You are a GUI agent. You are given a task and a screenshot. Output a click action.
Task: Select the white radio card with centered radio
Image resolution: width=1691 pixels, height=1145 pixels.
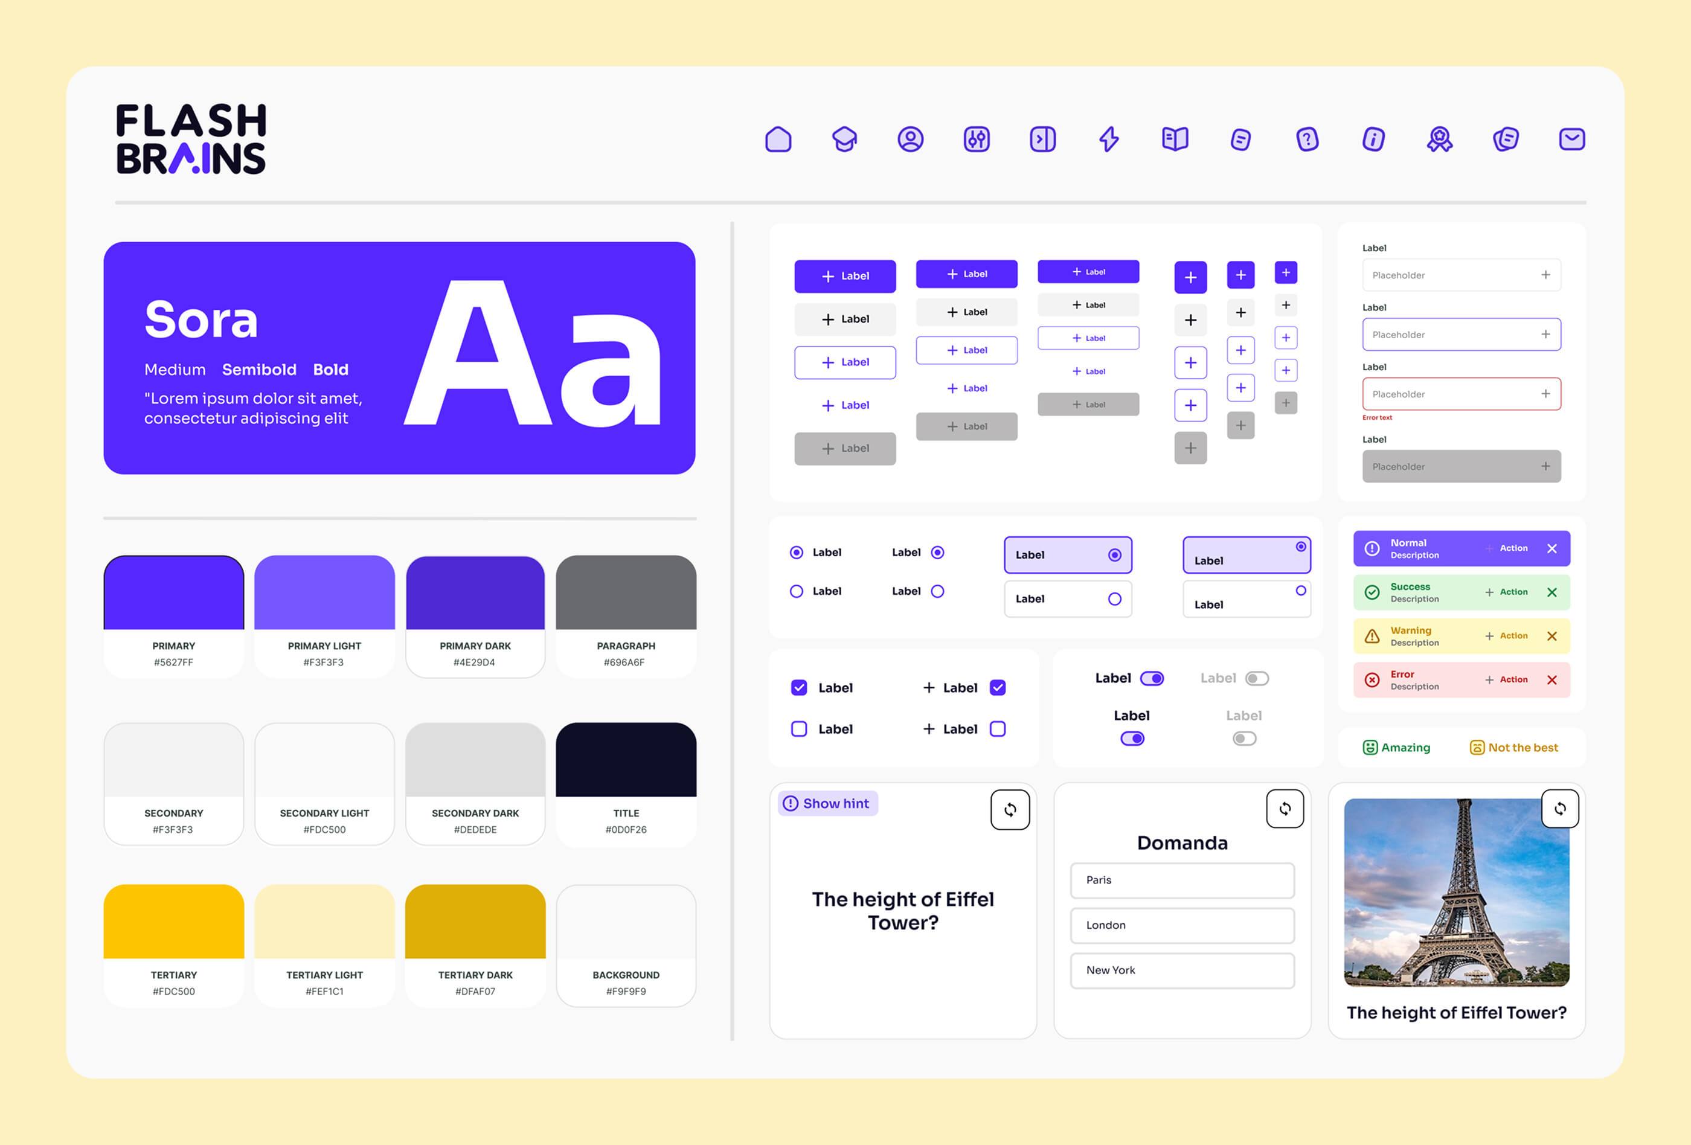(x=1067, y=598)
